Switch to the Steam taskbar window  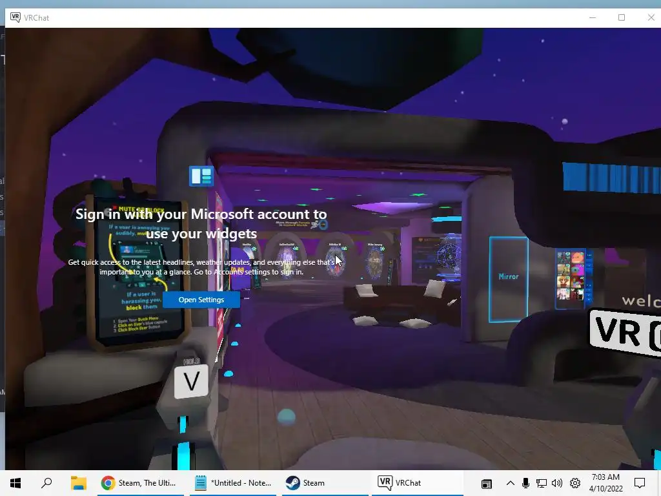tap(325, 483)
